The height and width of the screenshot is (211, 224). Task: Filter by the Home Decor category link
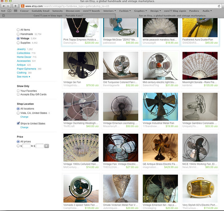[x=24, y=57]
